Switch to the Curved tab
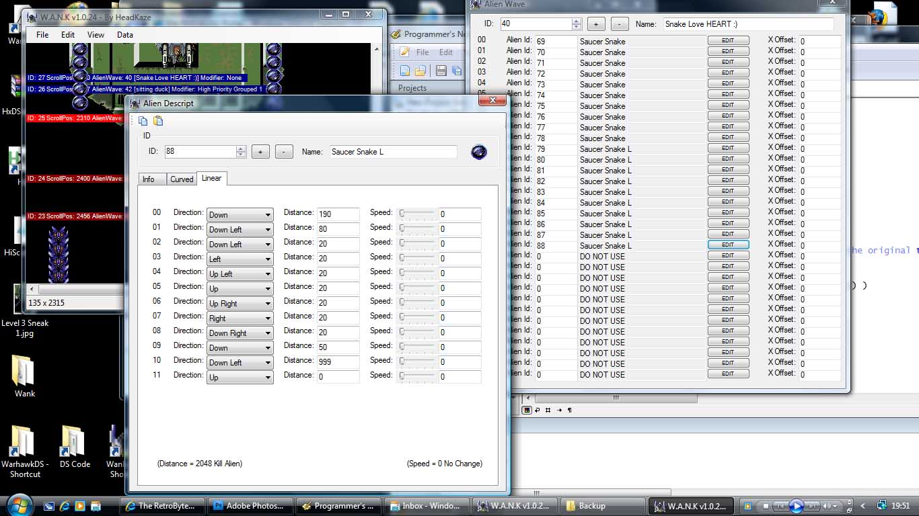Image resolution: width=919 pixels, height=516 pixels. [182, 179]
